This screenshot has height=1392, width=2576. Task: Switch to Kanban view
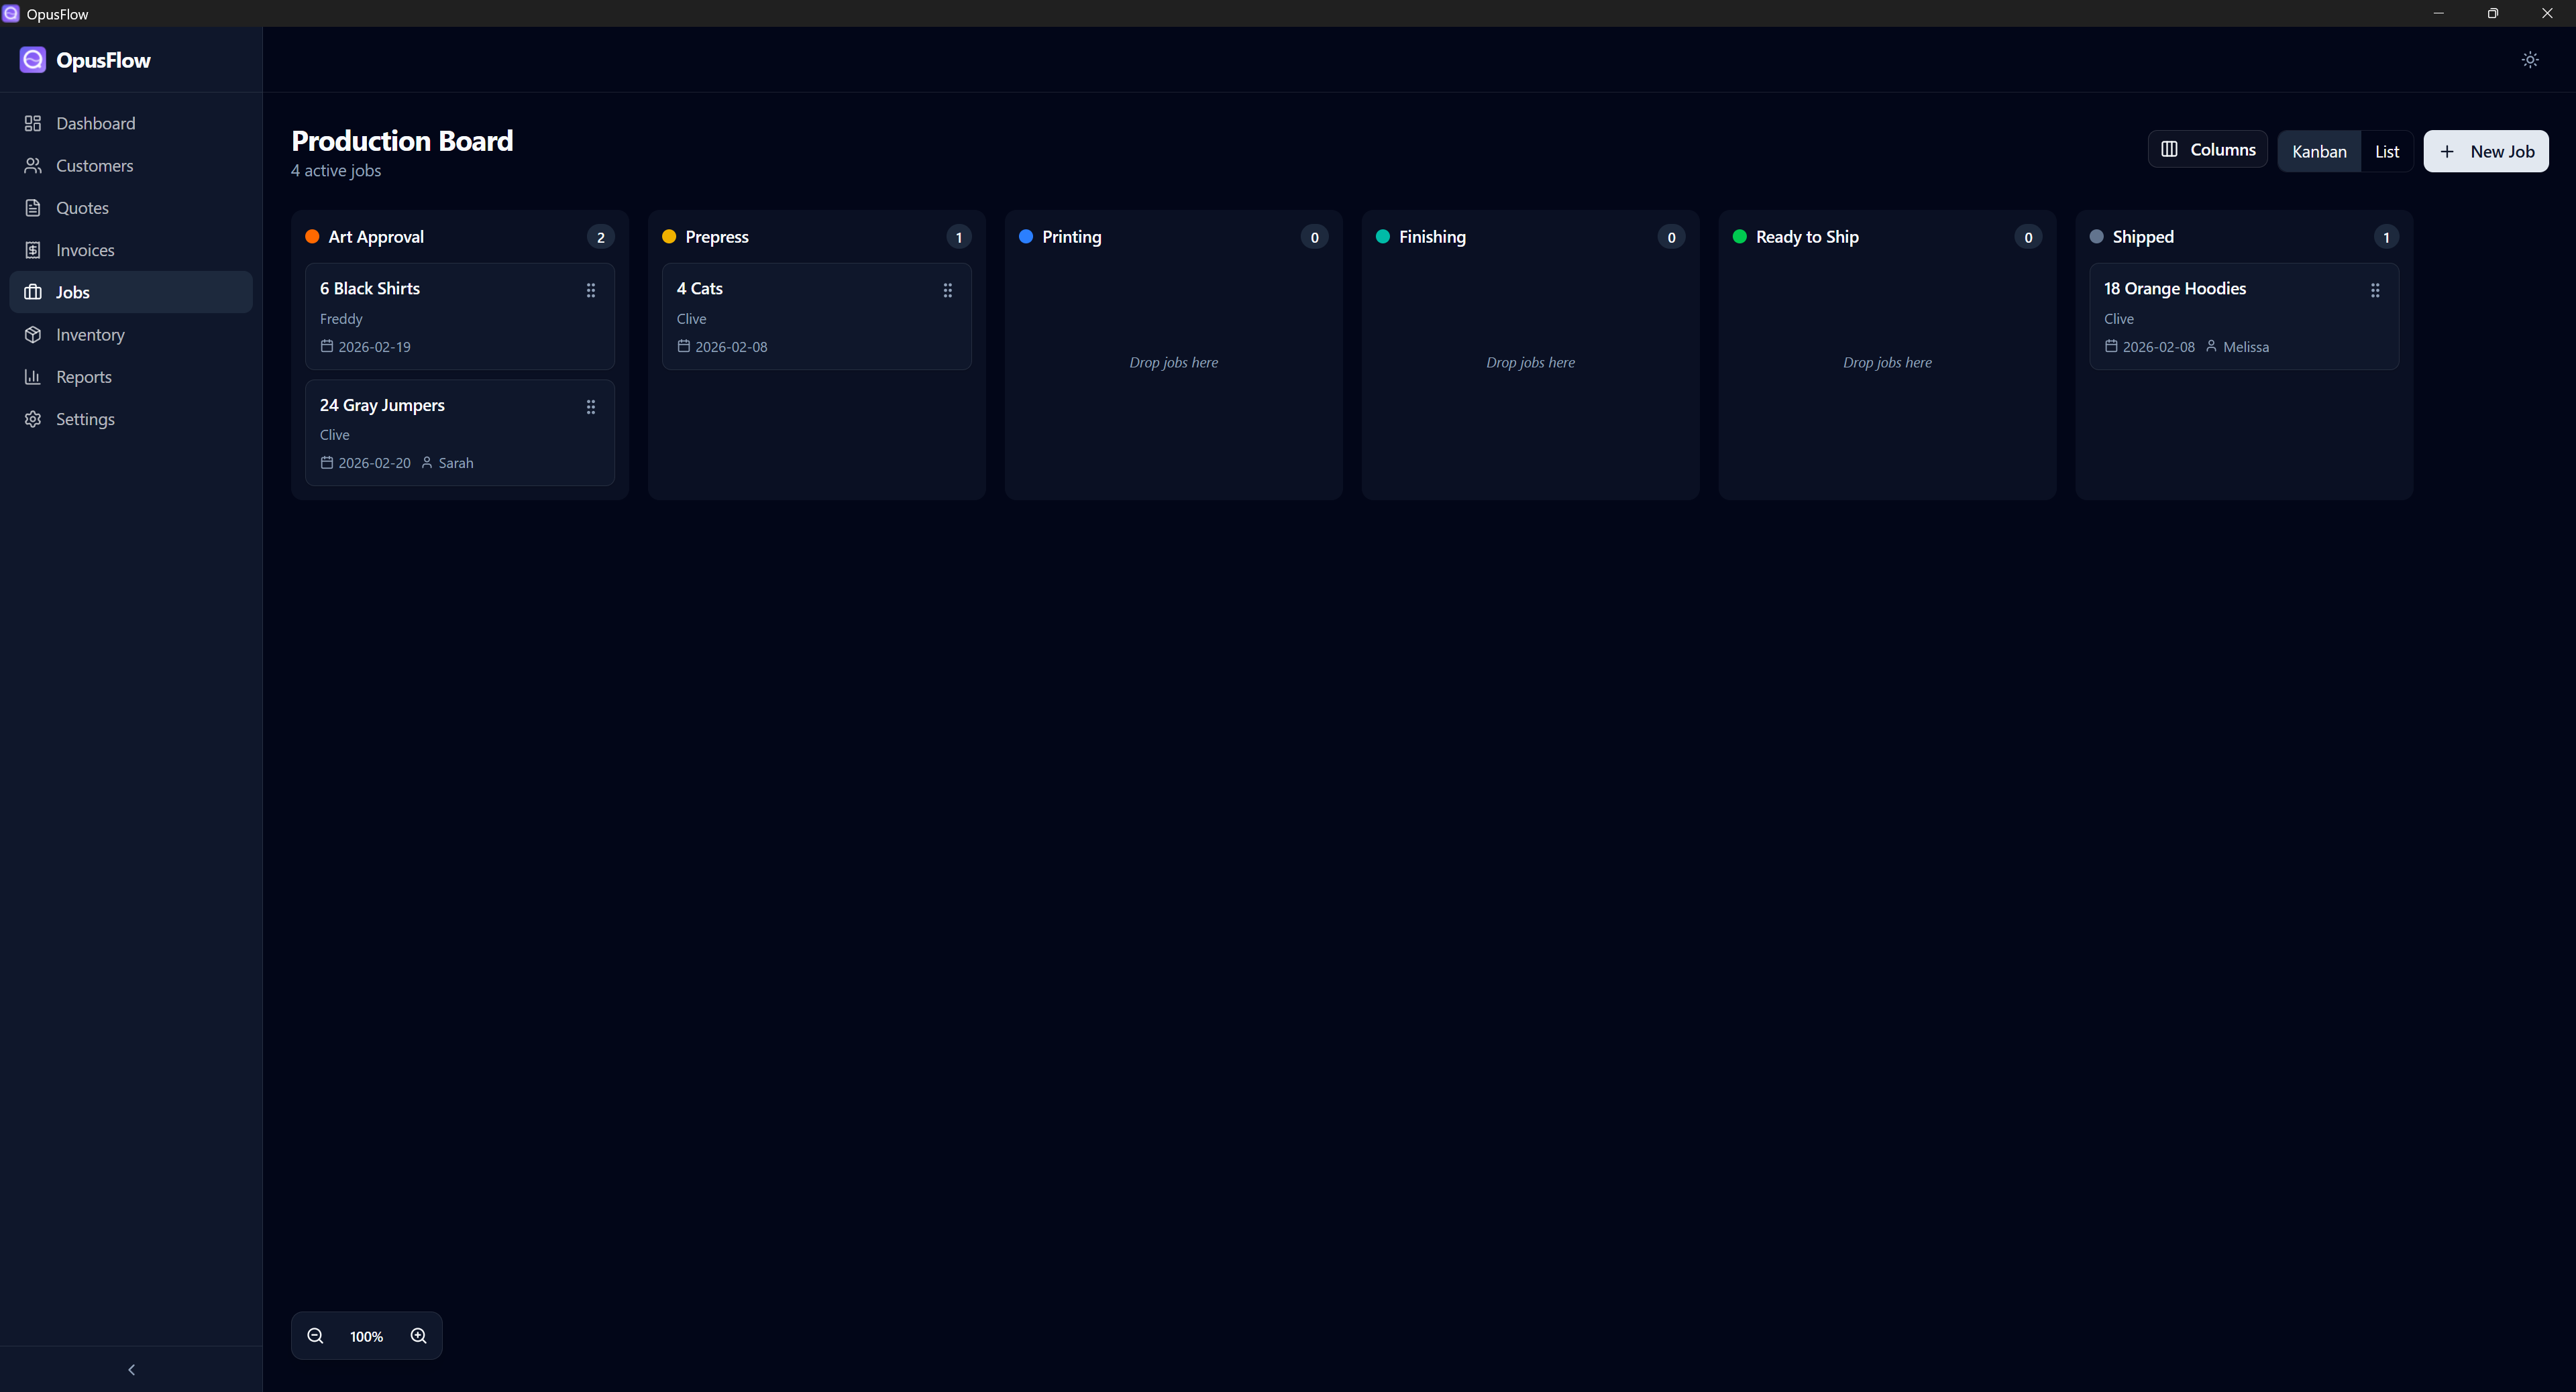2318,152
